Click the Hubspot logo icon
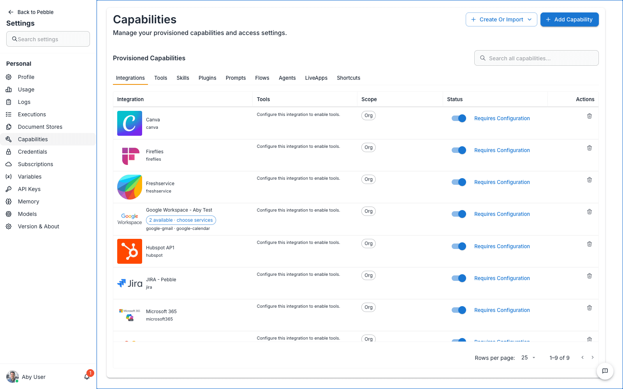623x389 pixels. 130,251
